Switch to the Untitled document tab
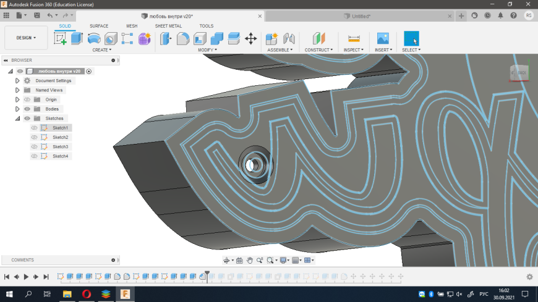The width and height of the screenshot is (538, 302). point(361,16)
